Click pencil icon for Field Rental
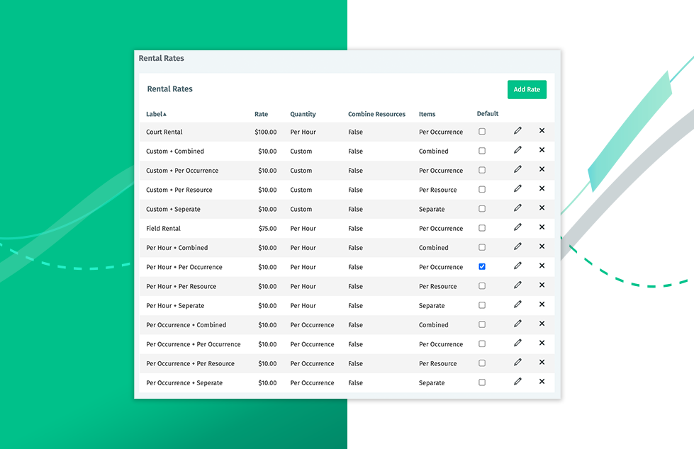The image size is (694, 449). tap(517, 227)
